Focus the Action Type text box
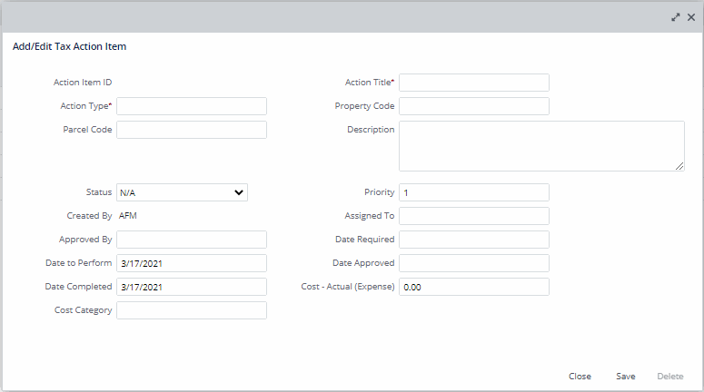The height and width of the screenshot is (392, 704). [x=192, y=106]
